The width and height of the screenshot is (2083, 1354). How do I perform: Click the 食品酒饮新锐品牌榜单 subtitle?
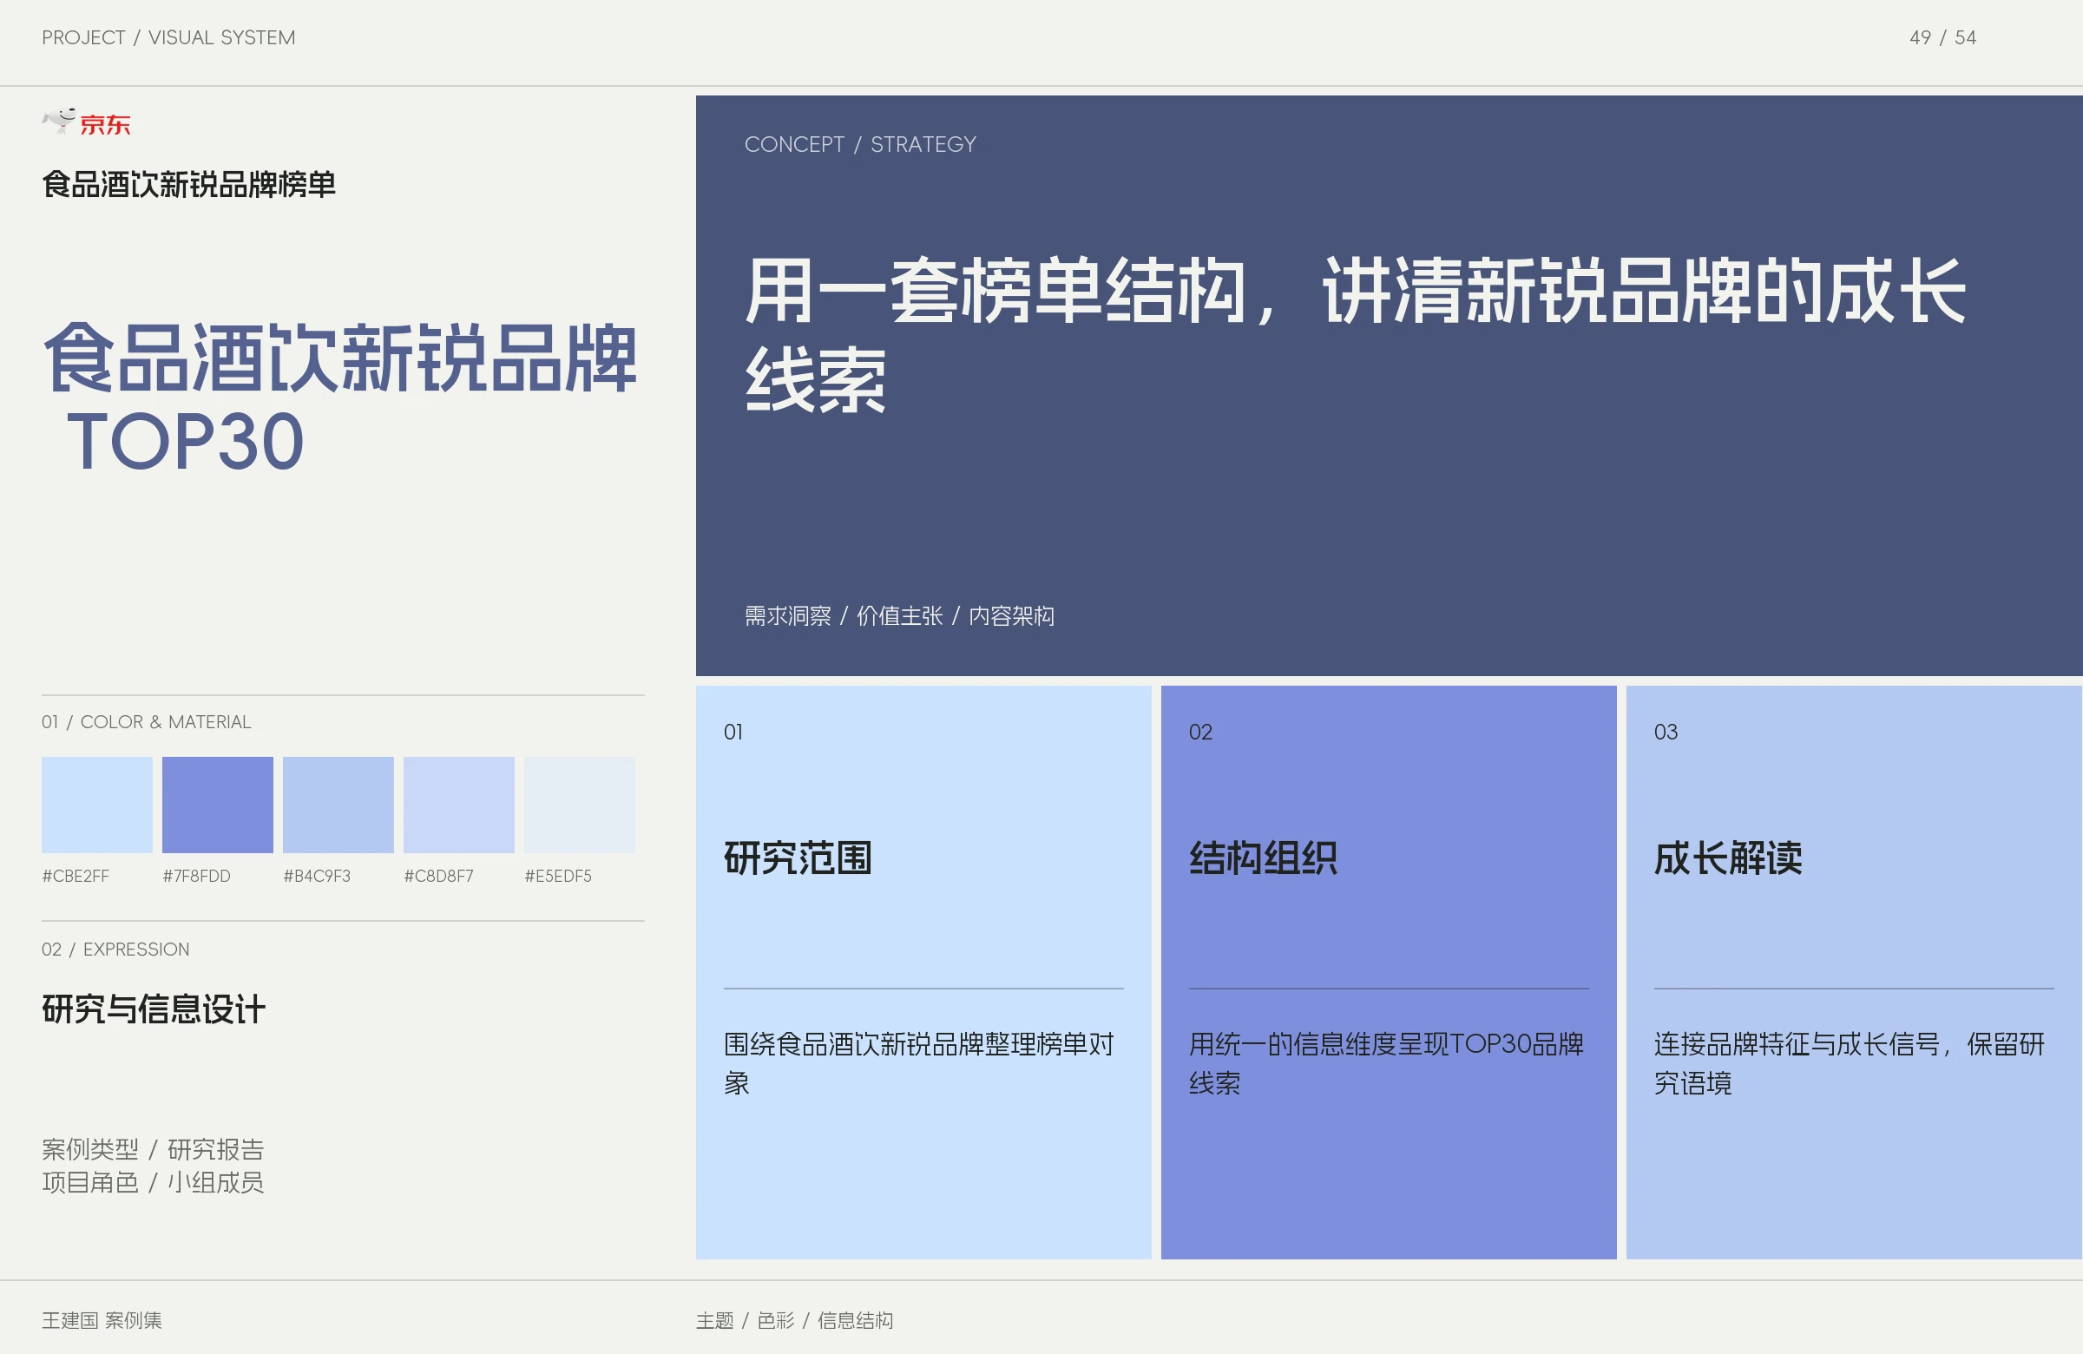click(189, 185)
